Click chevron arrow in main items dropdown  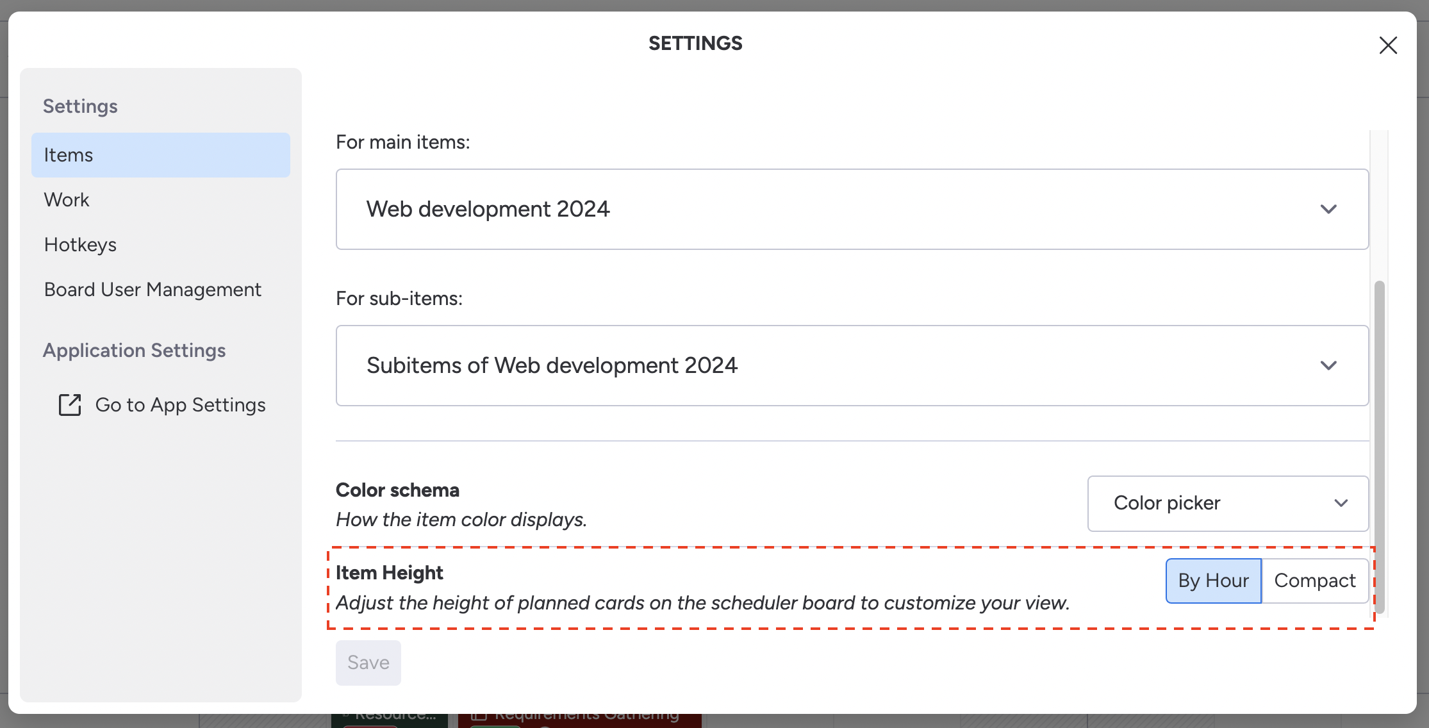[x=1328, y=210]
